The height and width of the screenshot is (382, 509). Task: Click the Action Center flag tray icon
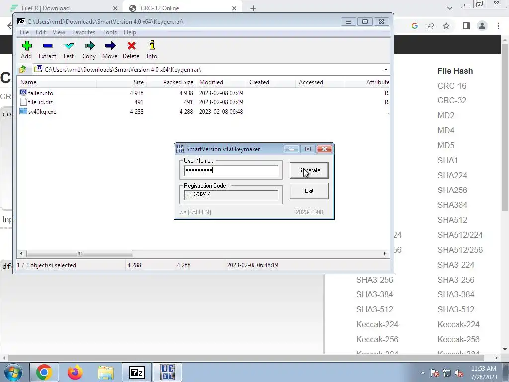pyautogui.click(x=434, y=373)
